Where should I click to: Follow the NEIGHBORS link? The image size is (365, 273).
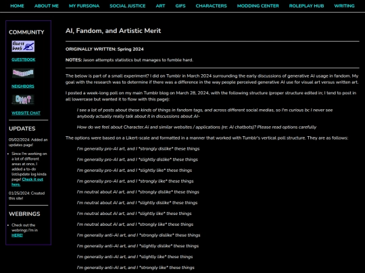pos(23,86)
